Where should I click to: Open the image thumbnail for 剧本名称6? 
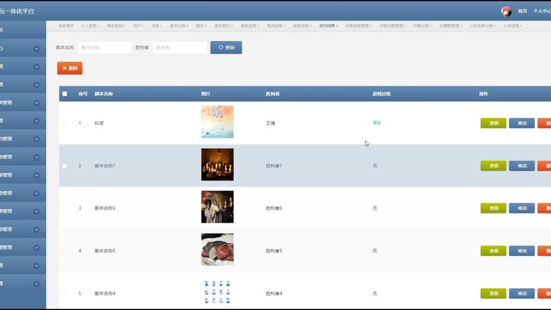(217, 207)
